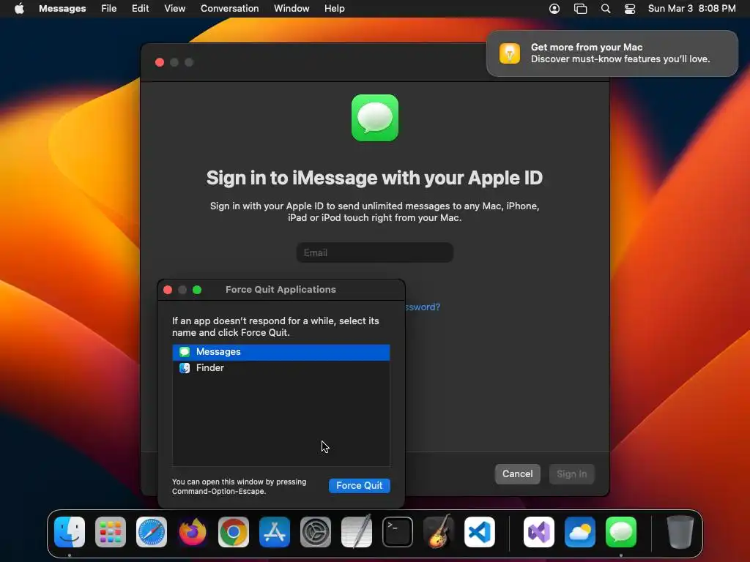Click the user account menu bar icon
The image size is (750, 562).
point(554,9)
